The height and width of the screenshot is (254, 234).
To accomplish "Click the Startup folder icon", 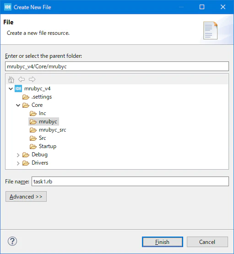I will point(33,146).
